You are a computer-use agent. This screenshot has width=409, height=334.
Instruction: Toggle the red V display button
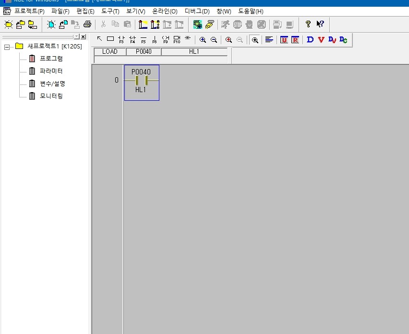coord(321,40)
